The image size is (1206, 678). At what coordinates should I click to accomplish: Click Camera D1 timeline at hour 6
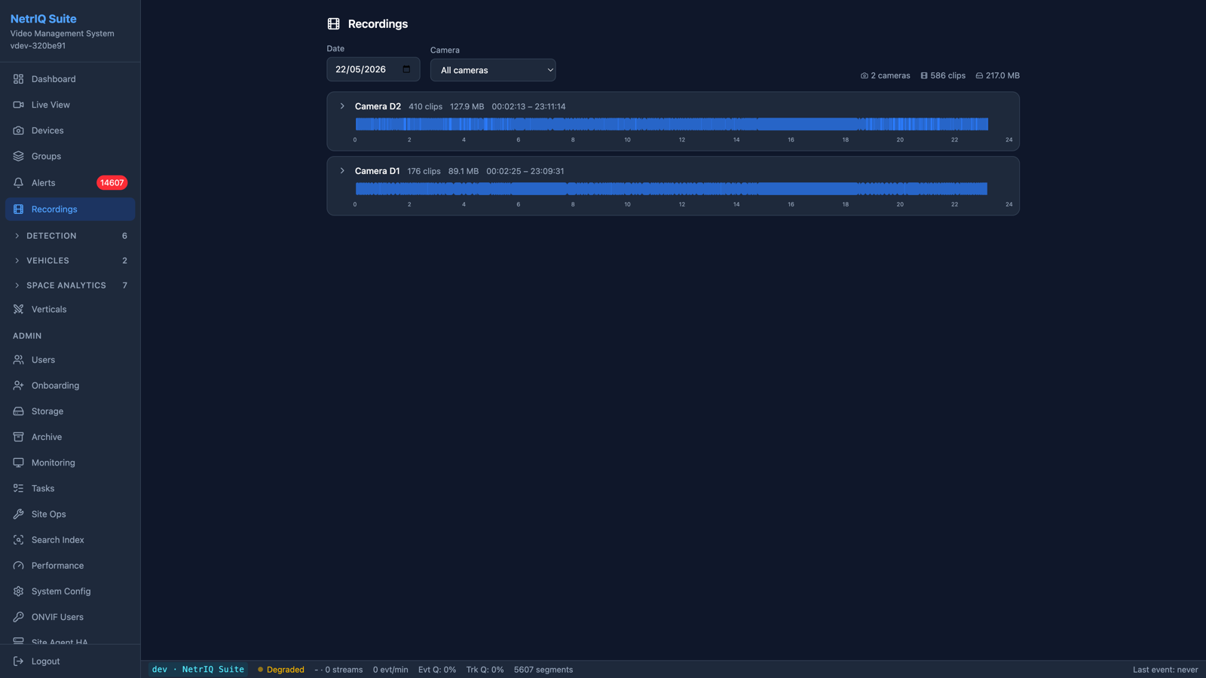pyautogui.click(x=519, y=189)
